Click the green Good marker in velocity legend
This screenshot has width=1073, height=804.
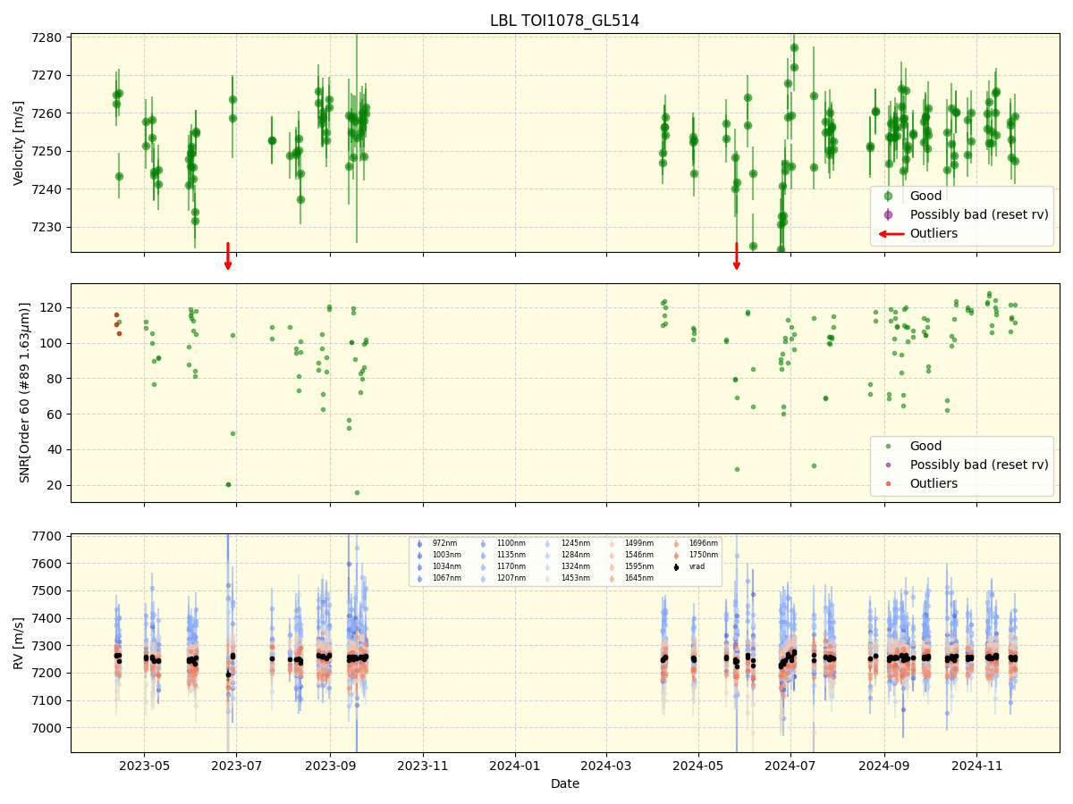coord(888,196)
